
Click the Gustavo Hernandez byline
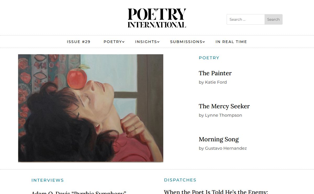(x=223, y=148)
